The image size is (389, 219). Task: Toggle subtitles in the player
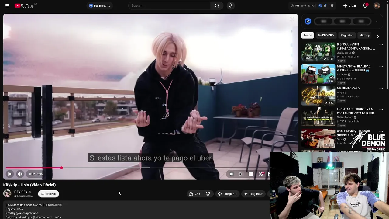point(251,174)
